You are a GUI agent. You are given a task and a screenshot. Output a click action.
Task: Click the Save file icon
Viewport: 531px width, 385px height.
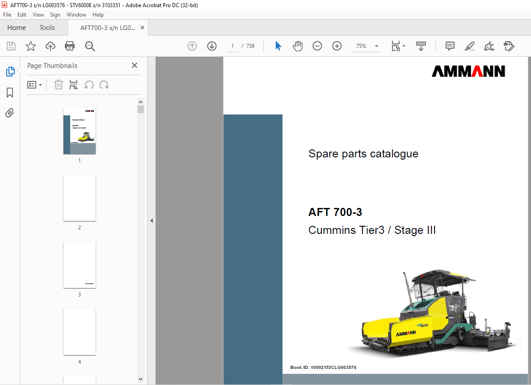click(11, 46)
